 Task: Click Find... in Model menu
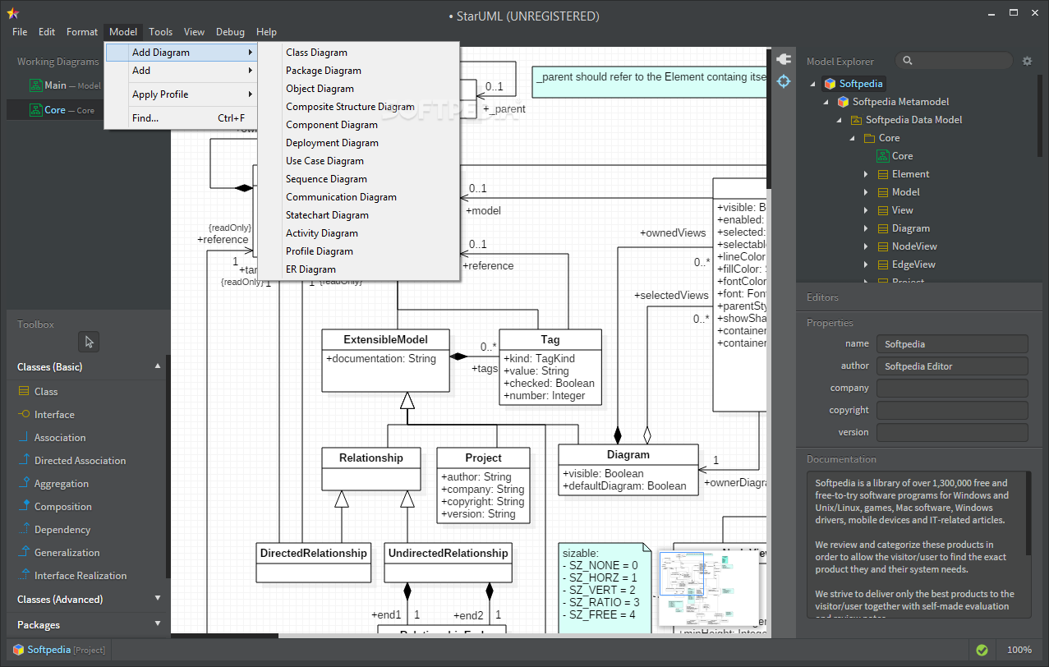click(181, 118)
